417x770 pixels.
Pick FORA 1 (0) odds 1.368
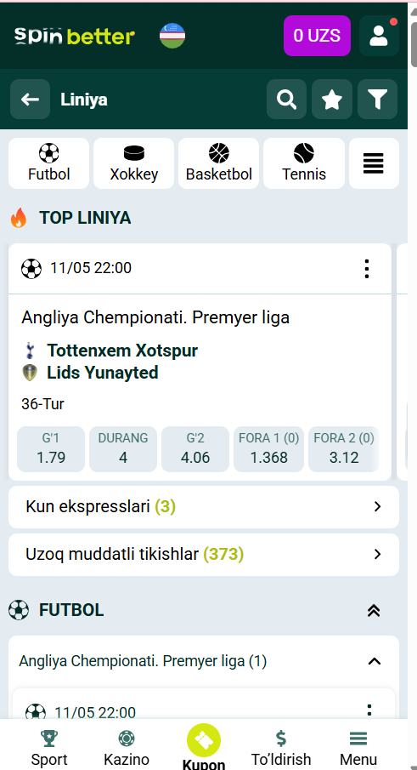(268, 449)
